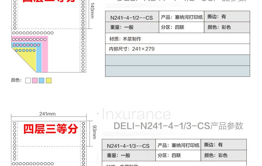Choose the blue color swatch

coord(41,80)
